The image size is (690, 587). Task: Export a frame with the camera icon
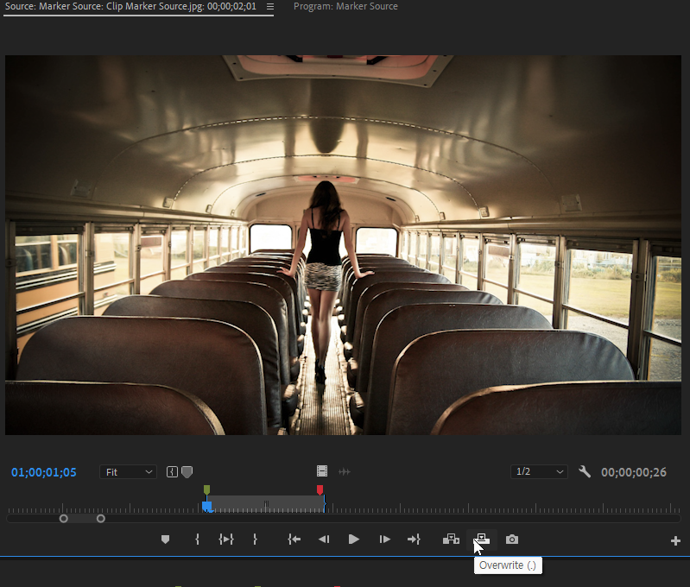point(512,540)
